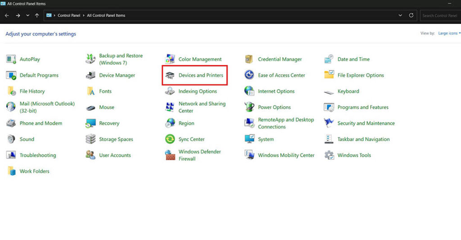Select Control Panel in the breadcrumb path
Viewport: 461px width, 240px height.
69,15
